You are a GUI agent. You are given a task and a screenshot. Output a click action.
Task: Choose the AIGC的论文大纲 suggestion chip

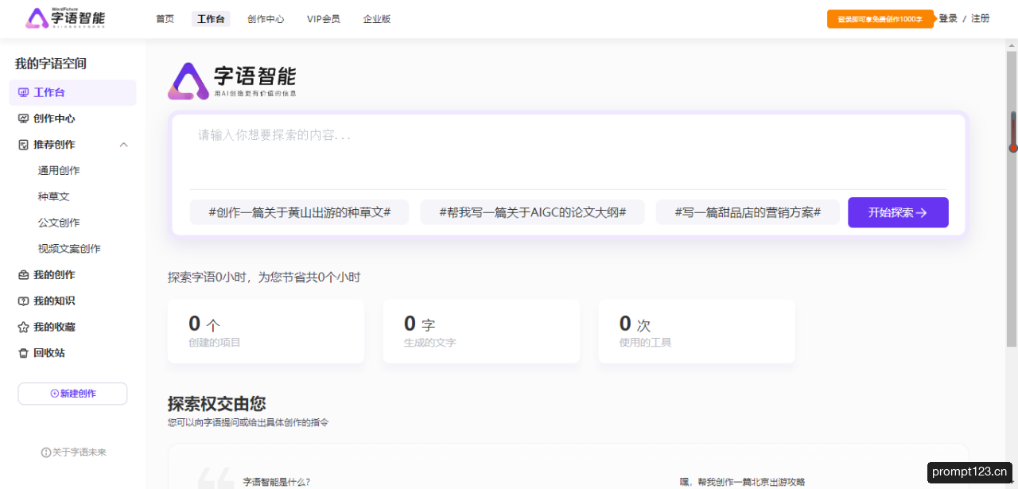(x=532, y=212)
